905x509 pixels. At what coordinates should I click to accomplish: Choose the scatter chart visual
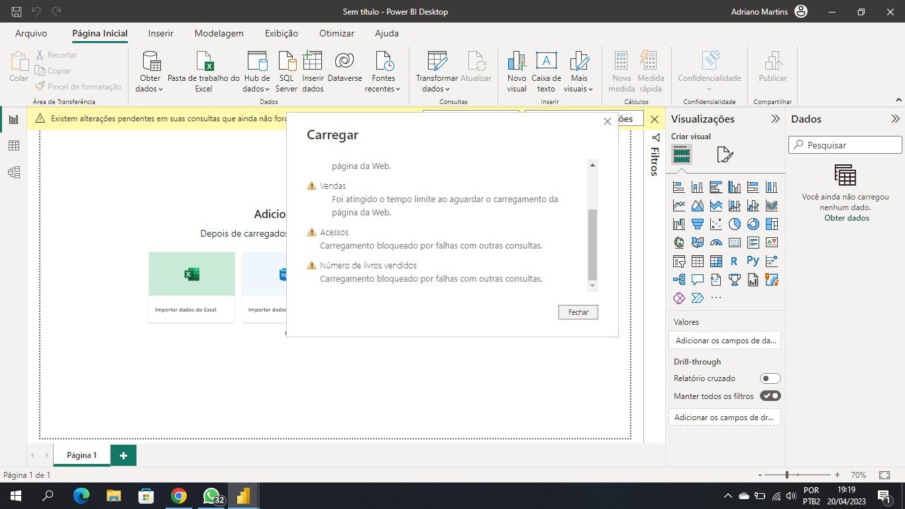pos(716,224)
